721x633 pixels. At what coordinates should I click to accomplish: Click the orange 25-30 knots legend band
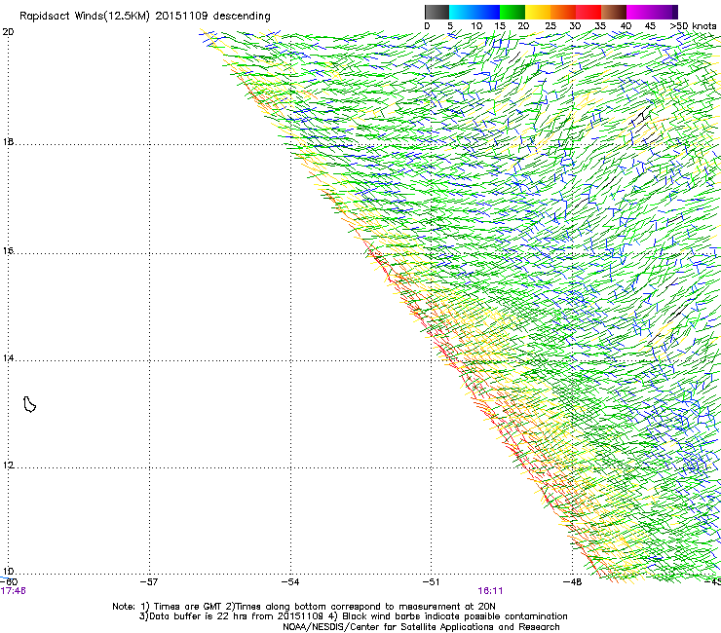(x=563, y=12)
